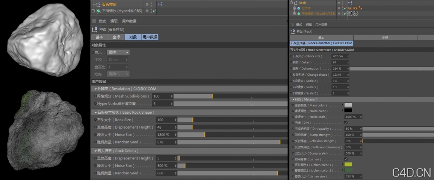Click keyframe dot beside Deformation
Screen dimensions: 434x180
click(291, 69)
